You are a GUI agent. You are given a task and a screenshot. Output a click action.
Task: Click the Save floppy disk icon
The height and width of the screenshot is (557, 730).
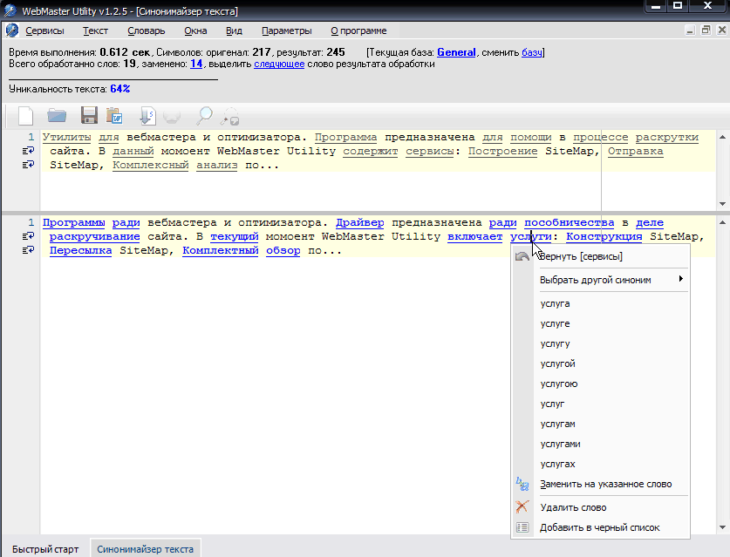tap(88, 115)
